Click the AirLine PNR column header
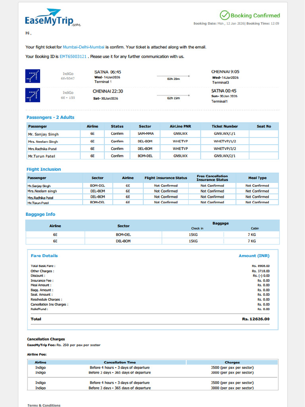Image resolution: width=305 pixels, height=407 pixels. click(x=180, y=126)
